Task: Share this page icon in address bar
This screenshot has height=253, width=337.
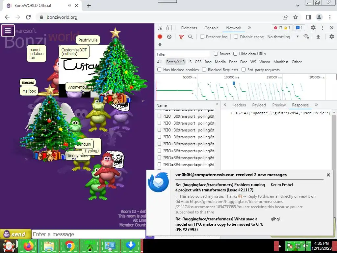Action: tap(285, 17)
